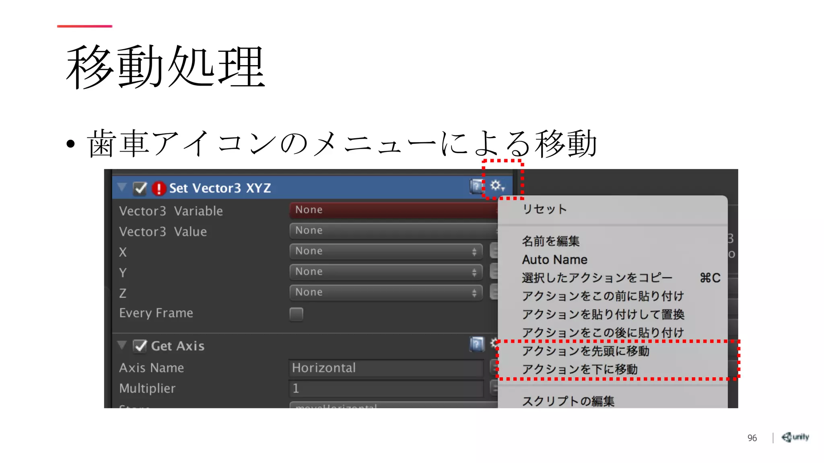Click gear icon on Get Axis action

tap(494, 343)
